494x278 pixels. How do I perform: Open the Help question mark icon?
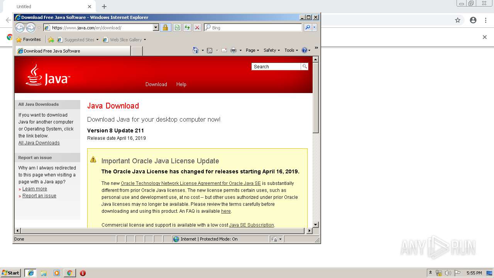pyautogui.click(x=304, y=50)
